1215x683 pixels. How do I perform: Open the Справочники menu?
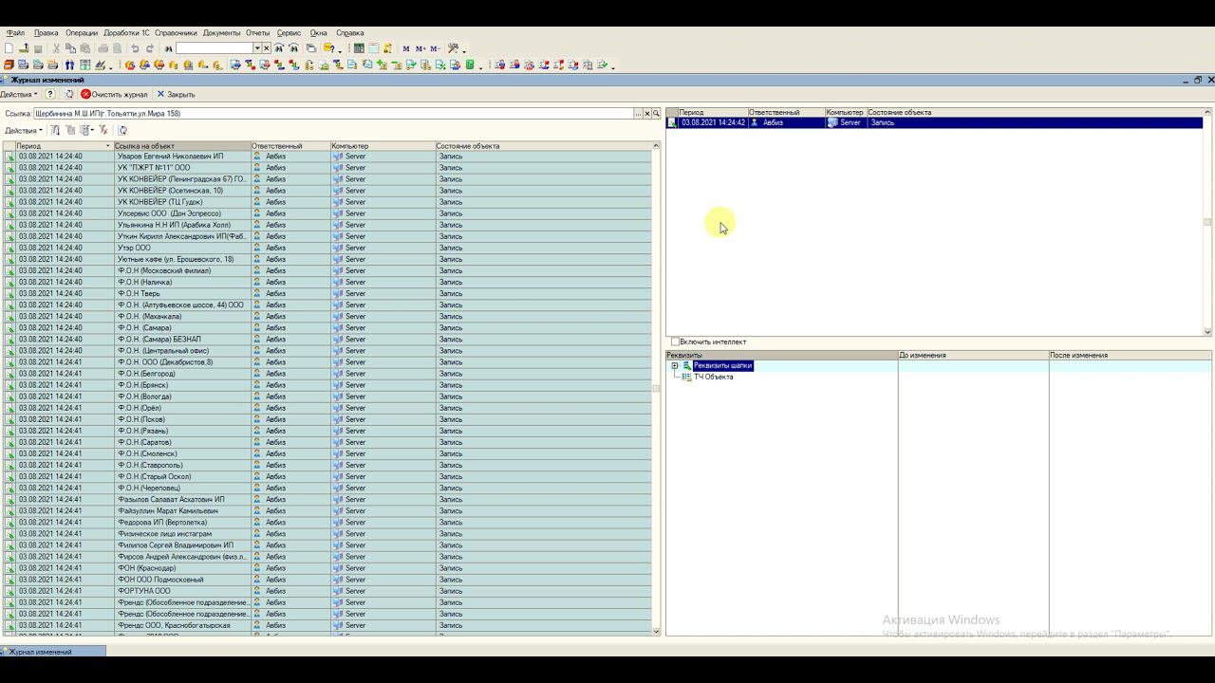point(177,33)
